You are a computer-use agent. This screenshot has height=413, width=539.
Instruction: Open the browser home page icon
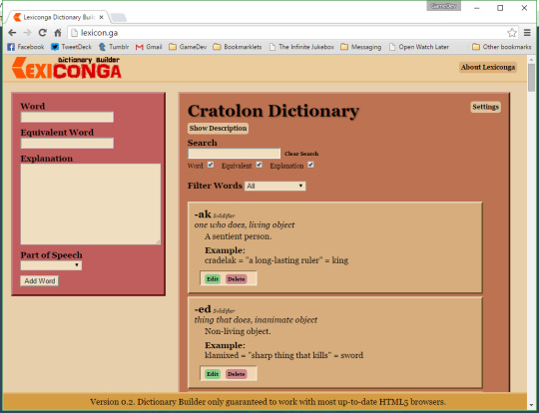click(58, 33)
